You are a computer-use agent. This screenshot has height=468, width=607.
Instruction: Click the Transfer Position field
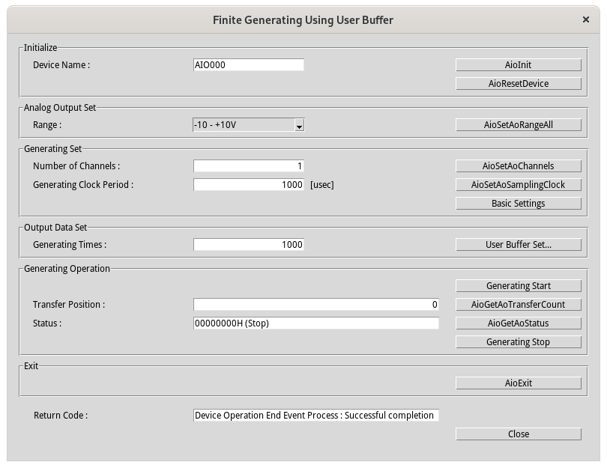pos(315,305)
